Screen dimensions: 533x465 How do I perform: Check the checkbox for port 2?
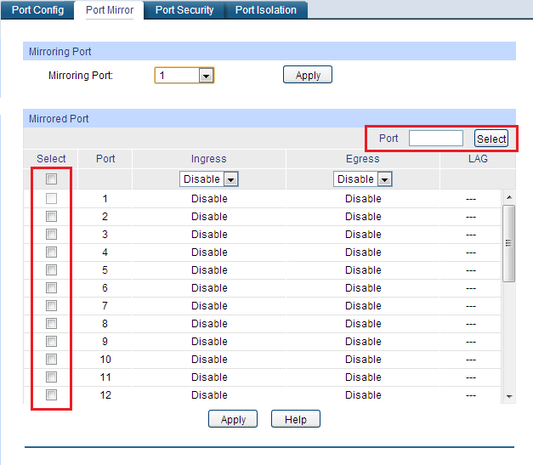(51, 216)
